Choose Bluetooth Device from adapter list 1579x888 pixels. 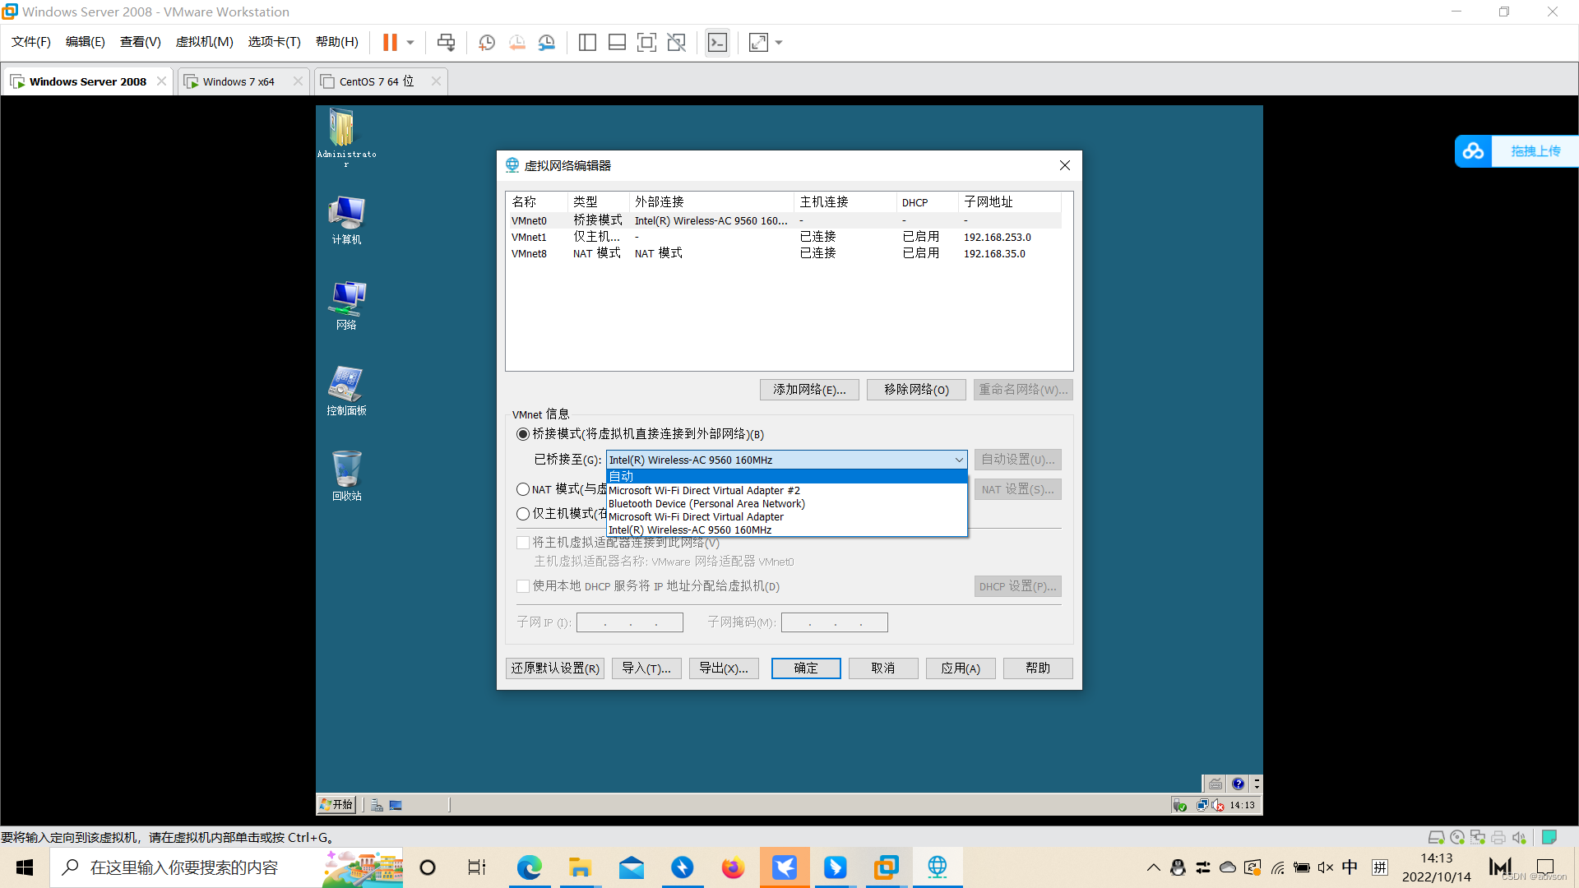(x=706, y=503)
